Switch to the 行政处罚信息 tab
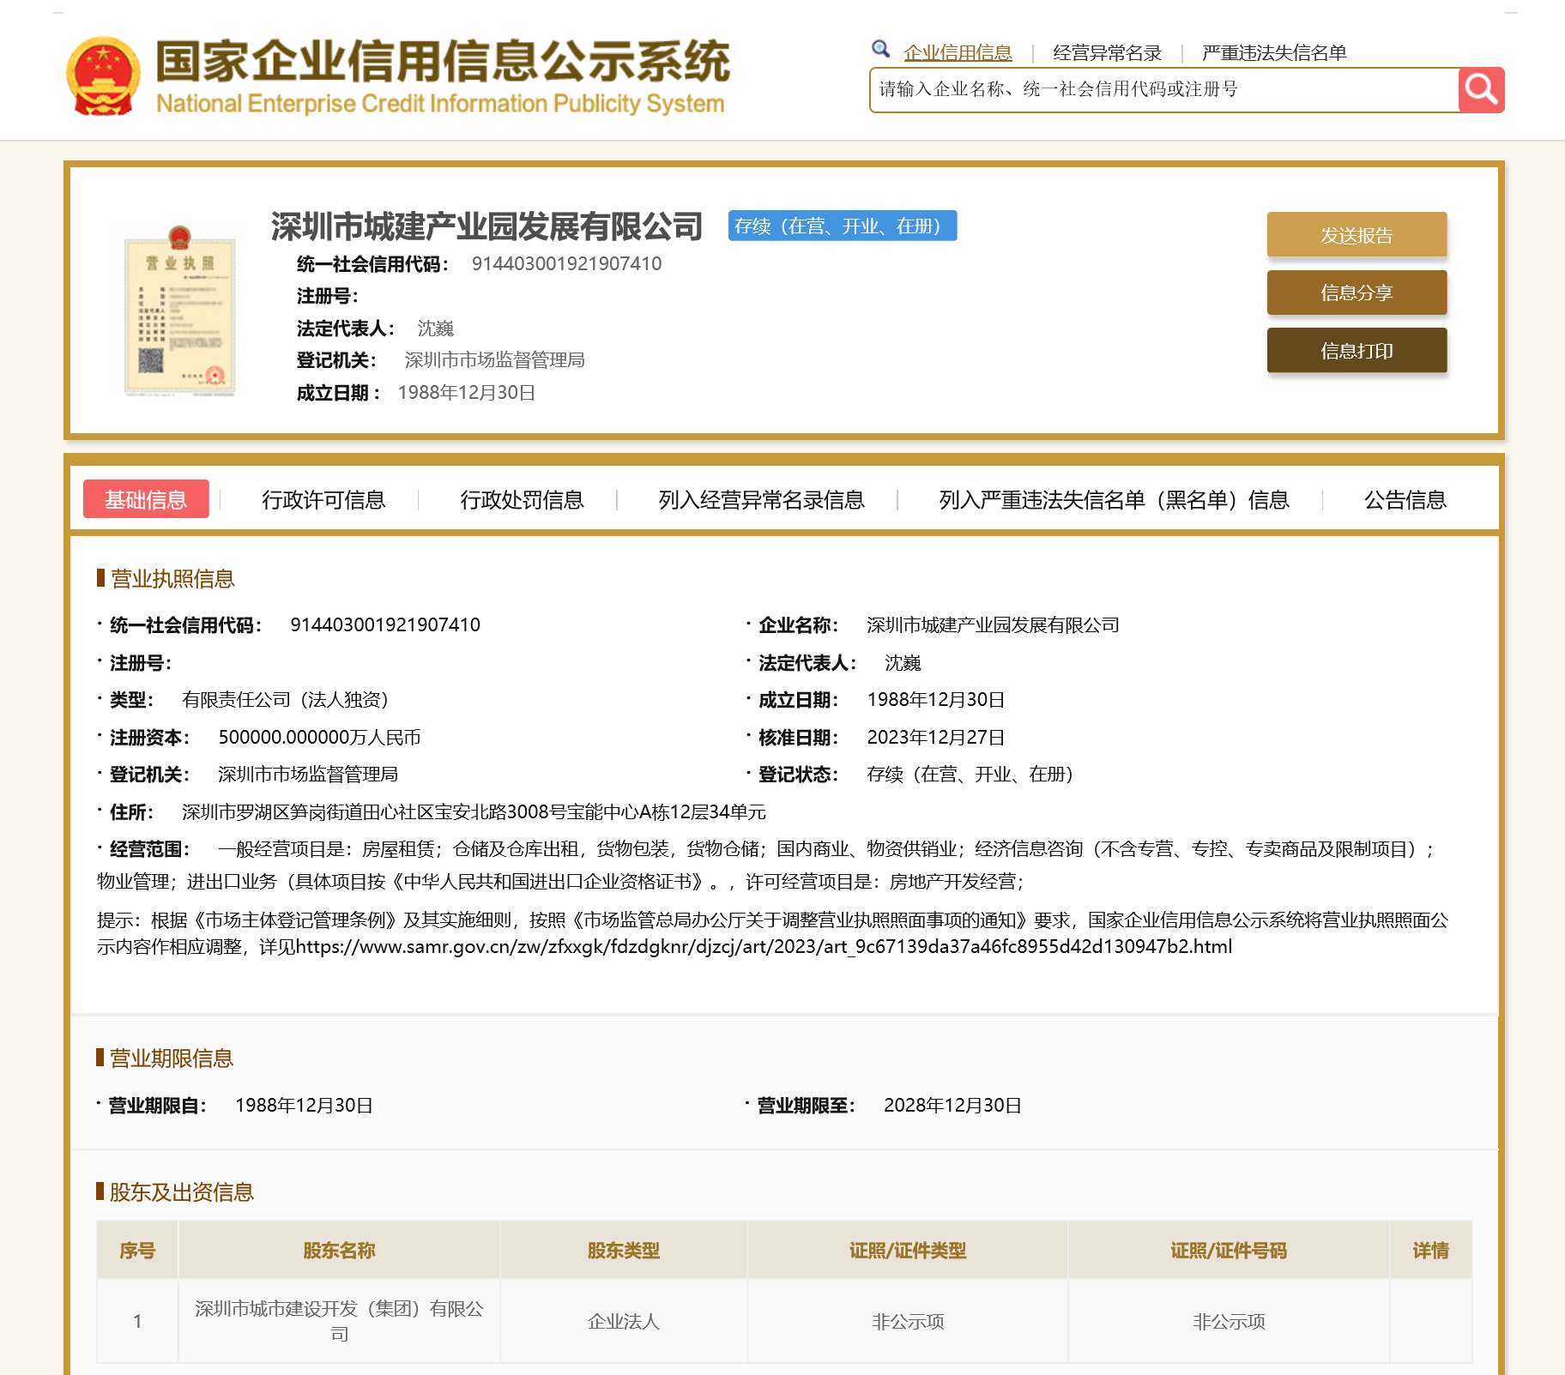 pyautogui.click(x=522, y=499)
